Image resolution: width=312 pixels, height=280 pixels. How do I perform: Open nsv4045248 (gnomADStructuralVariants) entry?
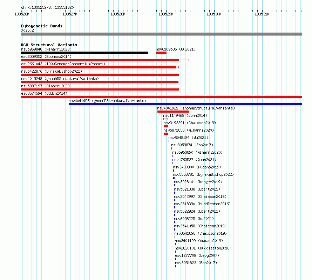60,79
